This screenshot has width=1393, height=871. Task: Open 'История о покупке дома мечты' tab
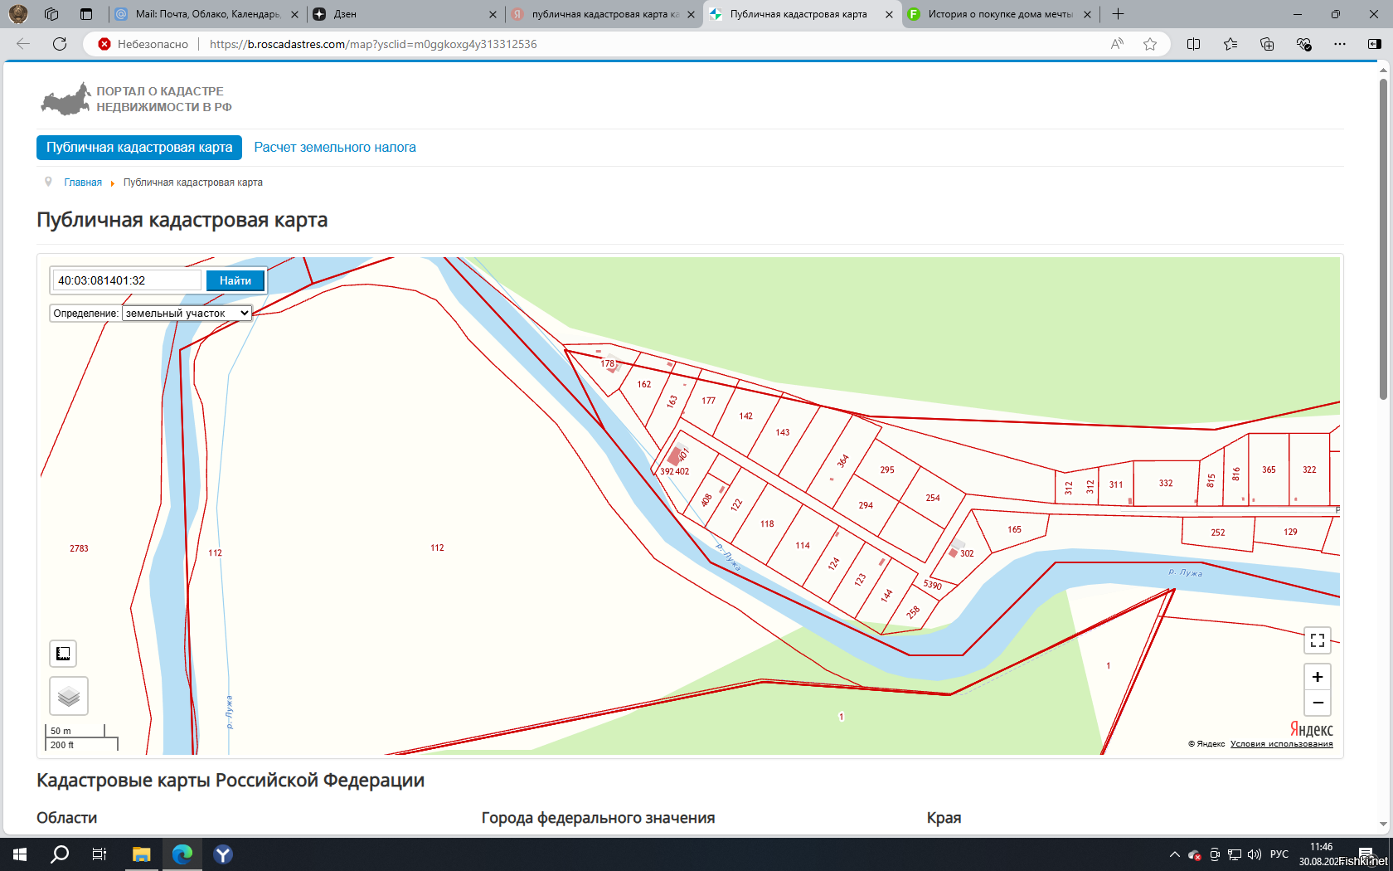999,14
